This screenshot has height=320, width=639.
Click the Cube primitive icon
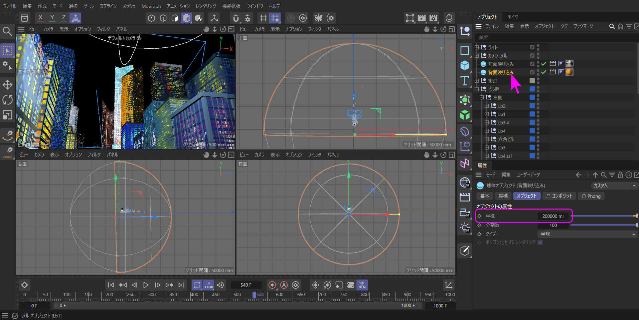[x=465, y=65]
